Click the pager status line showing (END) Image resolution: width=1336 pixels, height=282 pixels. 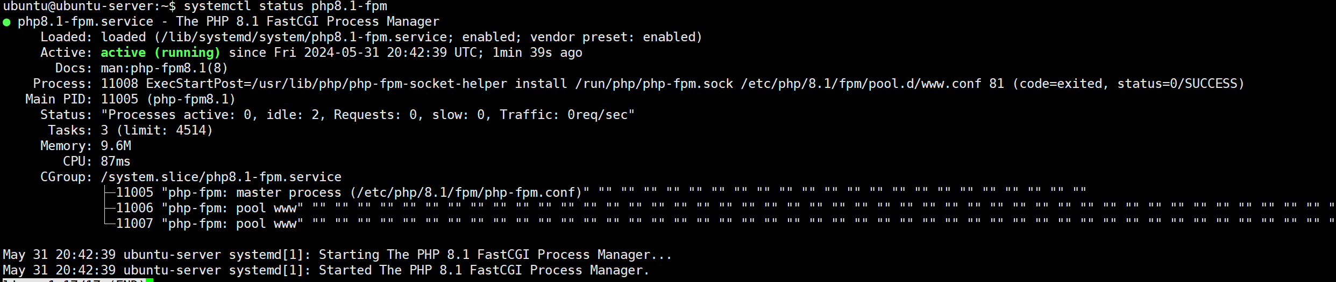75,280
